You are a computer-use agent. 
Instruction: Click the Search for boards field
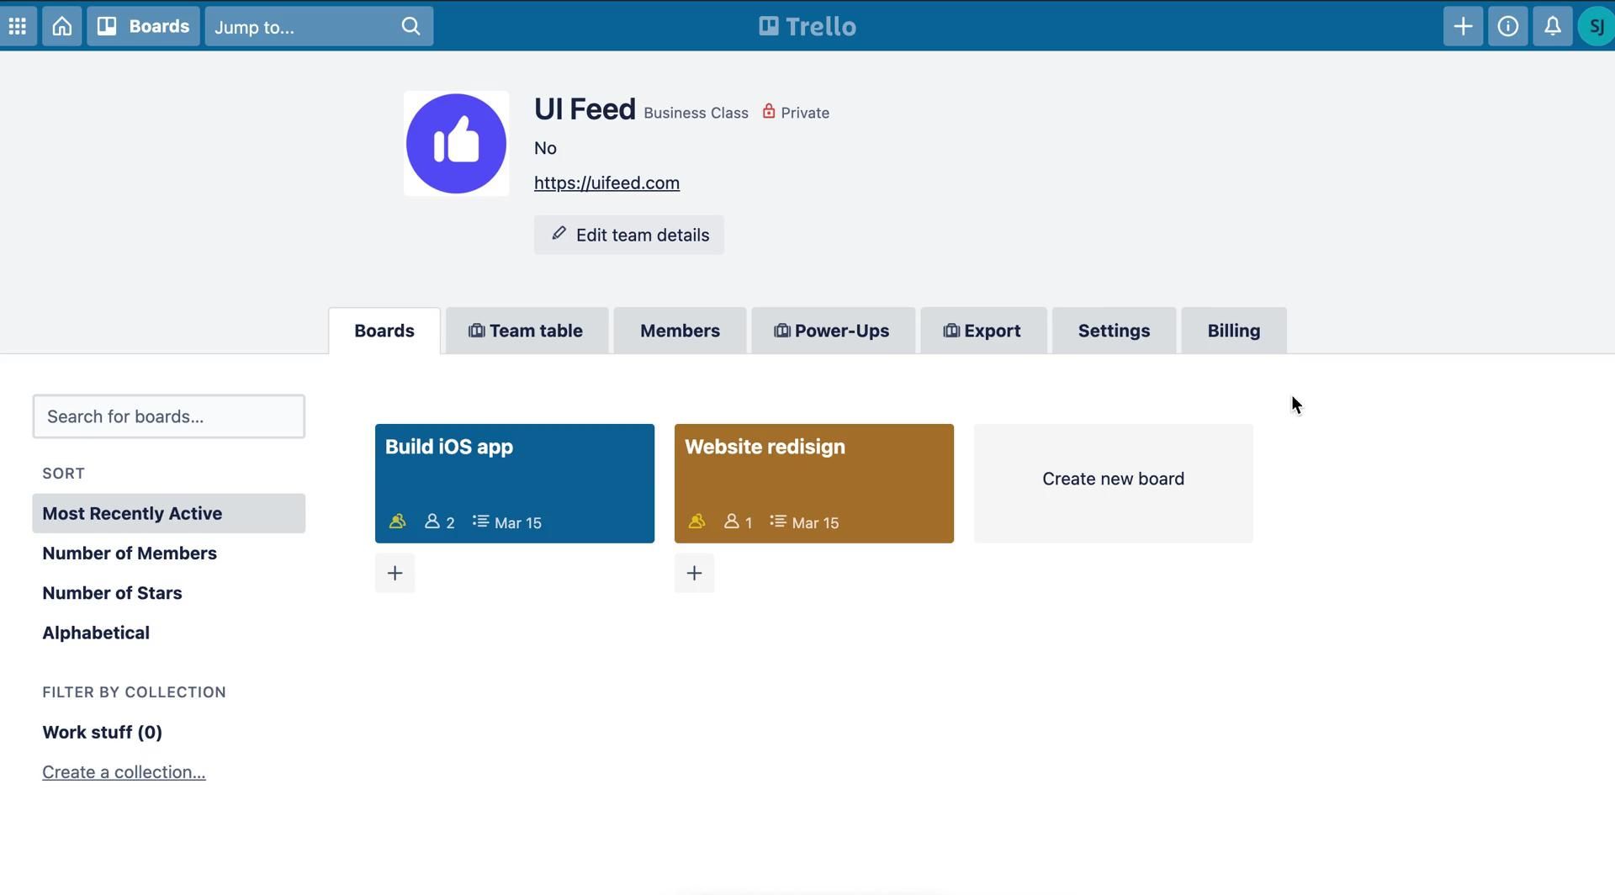[168, 416]
